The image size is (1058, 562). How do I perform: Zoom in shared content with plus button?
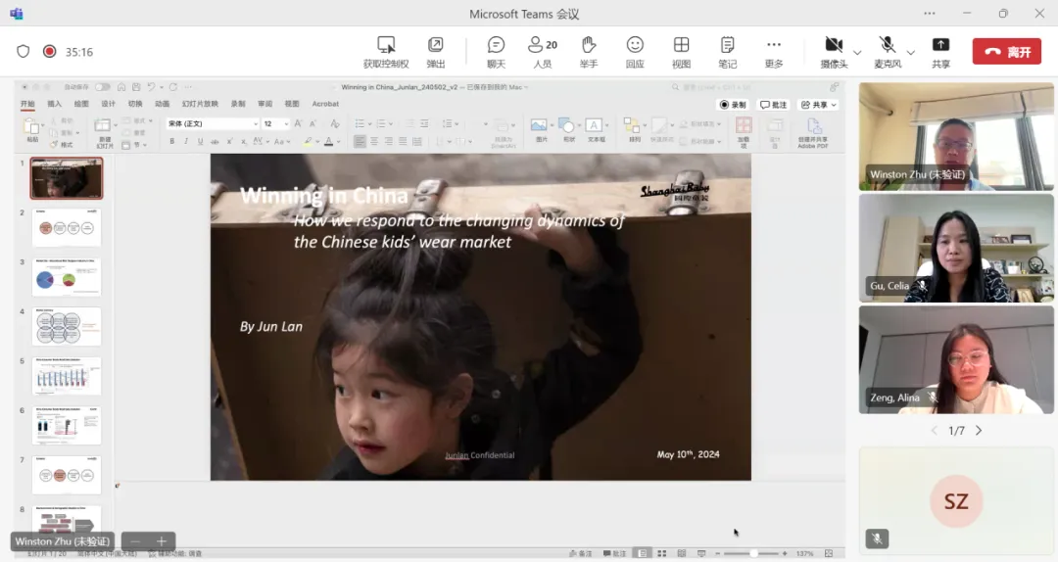(162, 541)
